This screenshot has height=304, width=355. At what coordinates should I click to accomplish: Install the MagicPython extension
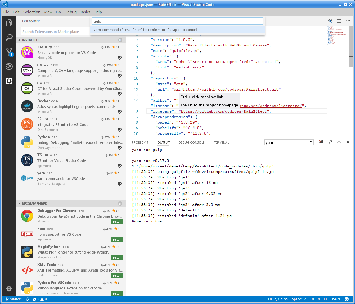click(x=117, y=258)
